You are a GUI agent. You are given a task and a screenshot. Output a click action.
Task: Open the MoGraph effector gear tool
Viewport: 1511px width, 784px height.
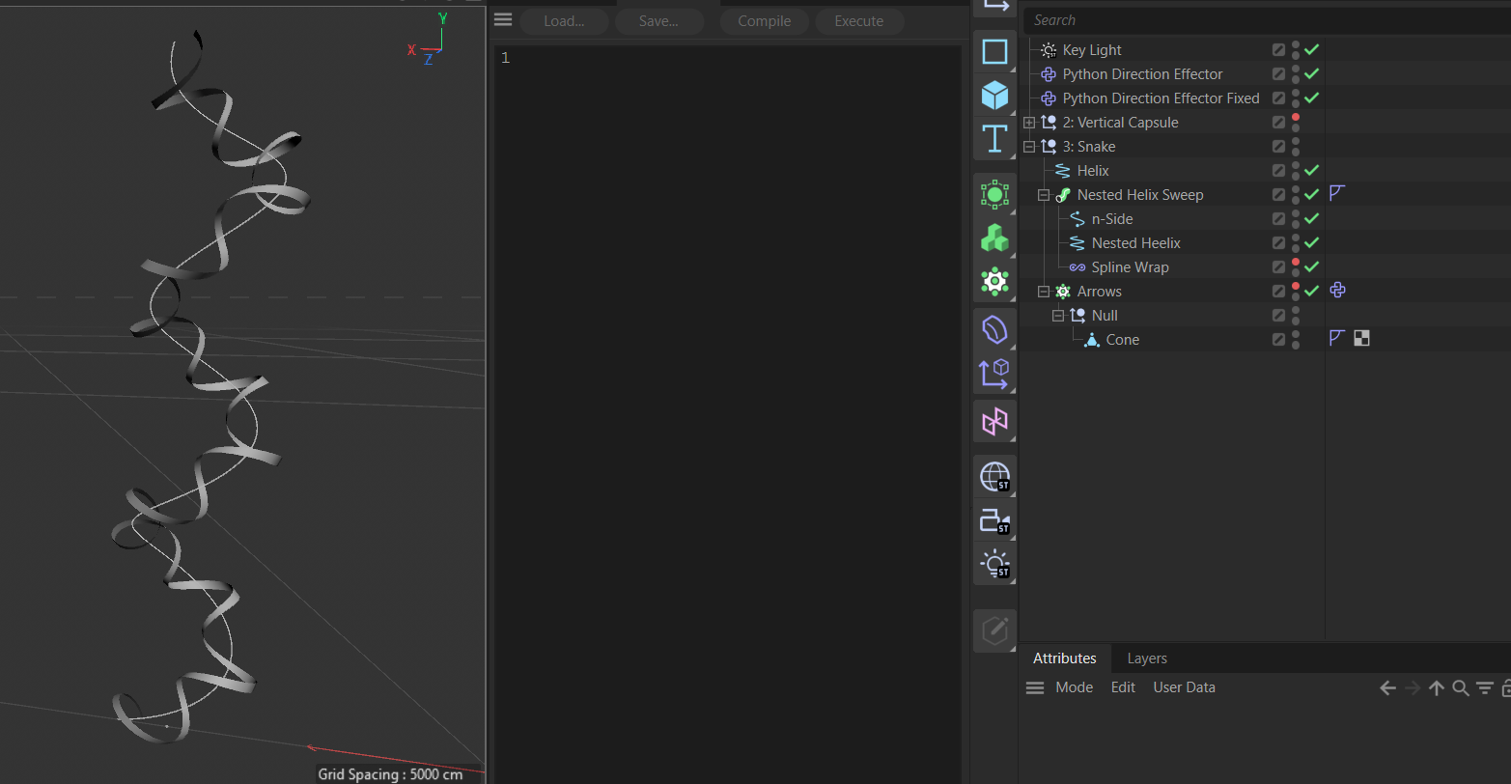click(x=994, y=281)
